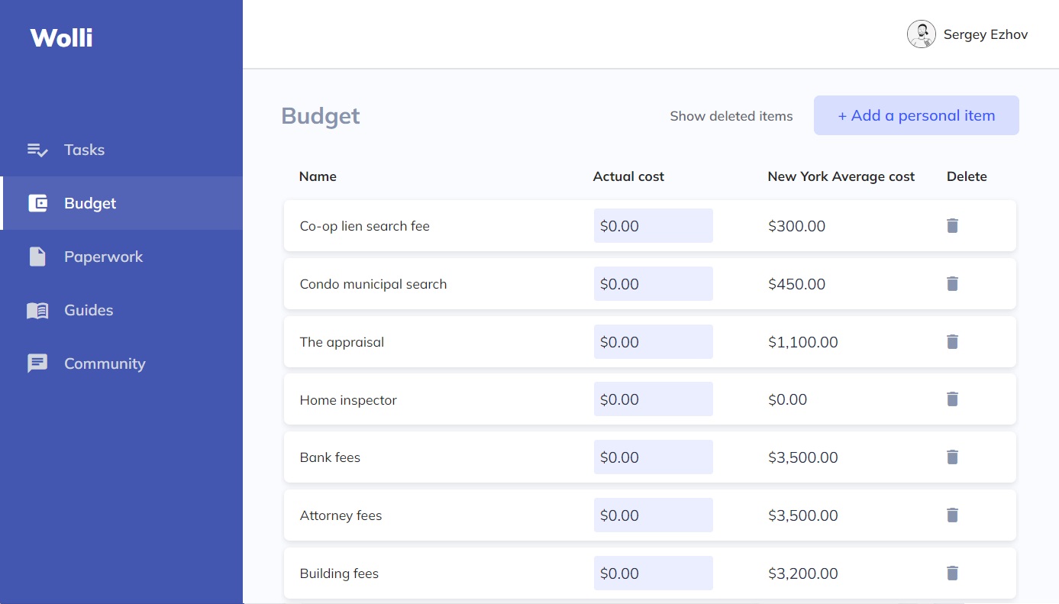Image resolution: width=1059 pixels, height=604 pixels.
Task: Click the Attorney fees actual cost input
Action: pyautogui.click(x=653, y=515)
